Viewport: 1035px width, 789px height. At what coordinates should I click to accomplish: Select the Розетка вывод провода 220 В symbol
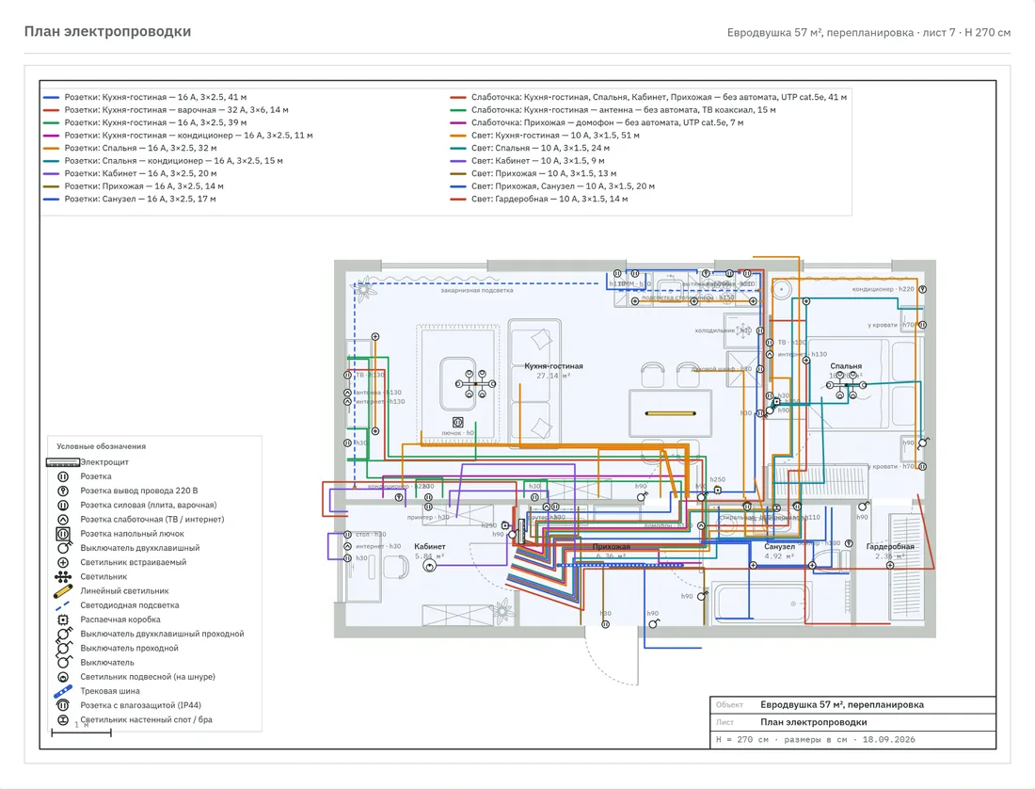point(63,491)
